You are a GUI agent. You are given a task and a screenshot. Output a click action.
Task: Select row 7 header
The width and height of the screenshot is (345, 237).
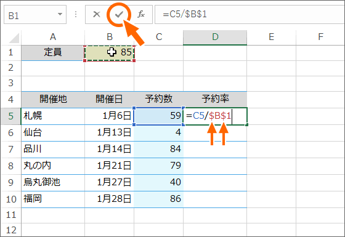11,150
